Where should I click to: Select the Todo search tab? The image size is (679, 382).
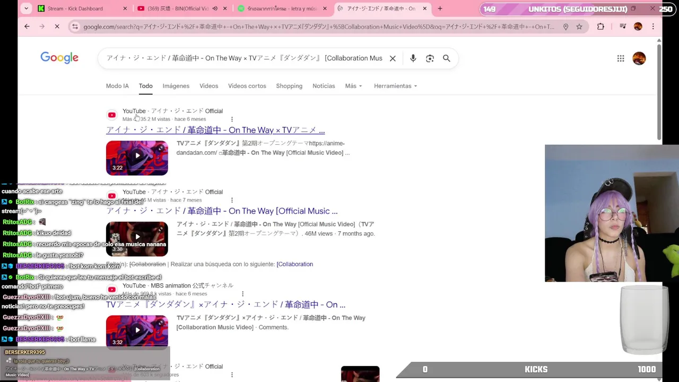point(145,86)
